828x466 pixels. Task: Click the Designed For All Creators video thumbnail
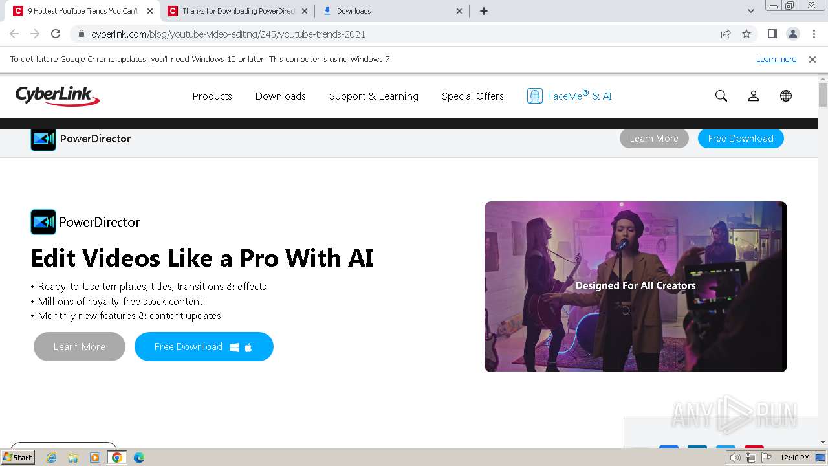pos(635,286)
